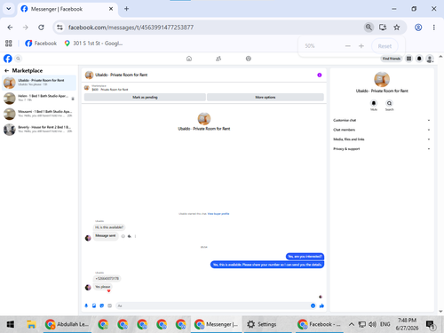
Task: Go to the Home feed icon
Action: 189,59
